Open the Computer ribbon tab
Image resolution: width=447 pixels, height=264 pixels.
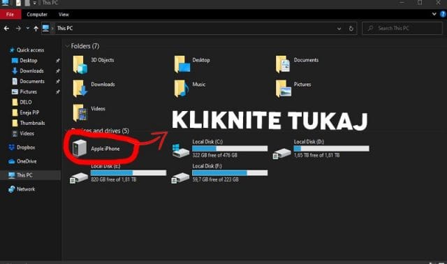click(x=37, y=14)
